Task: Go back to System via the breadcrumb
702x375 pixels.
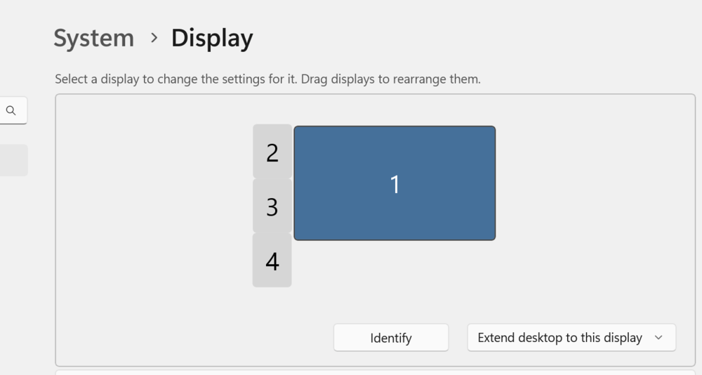Action: (x=93, y=38)
